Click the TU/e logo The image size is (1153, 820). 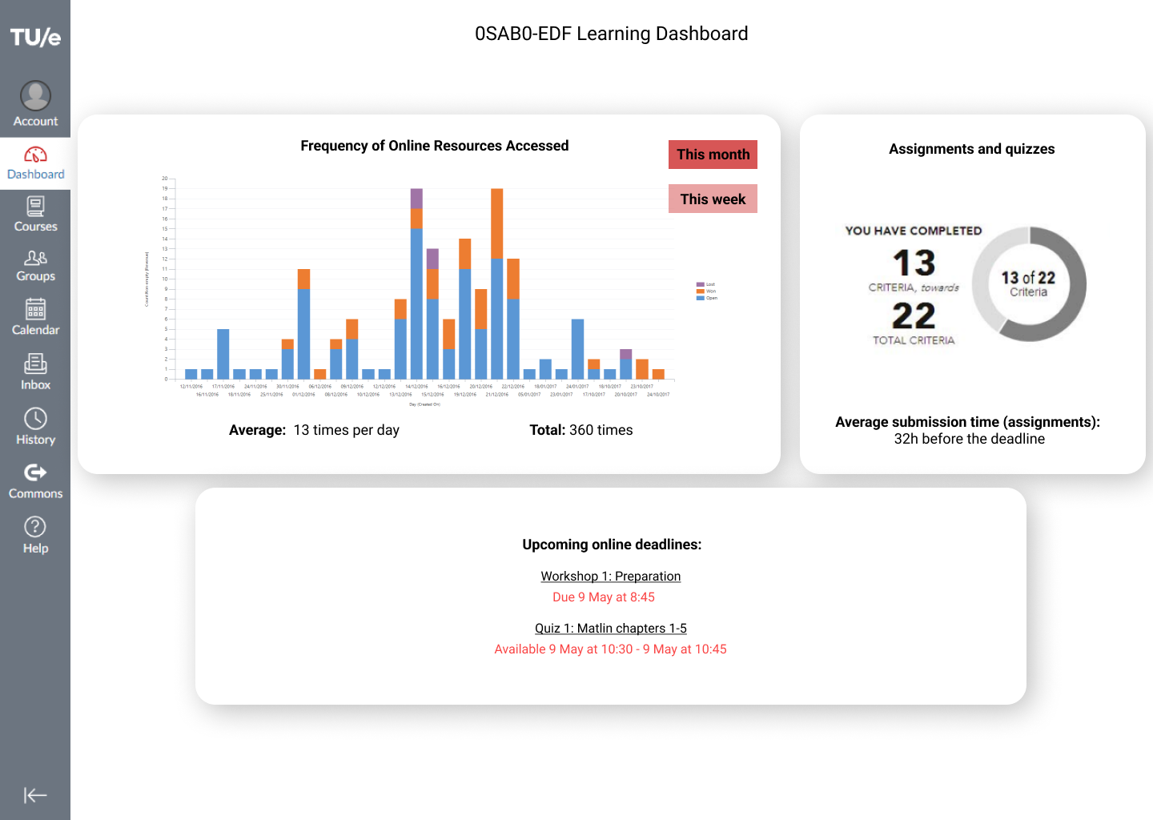click(35, 37)
